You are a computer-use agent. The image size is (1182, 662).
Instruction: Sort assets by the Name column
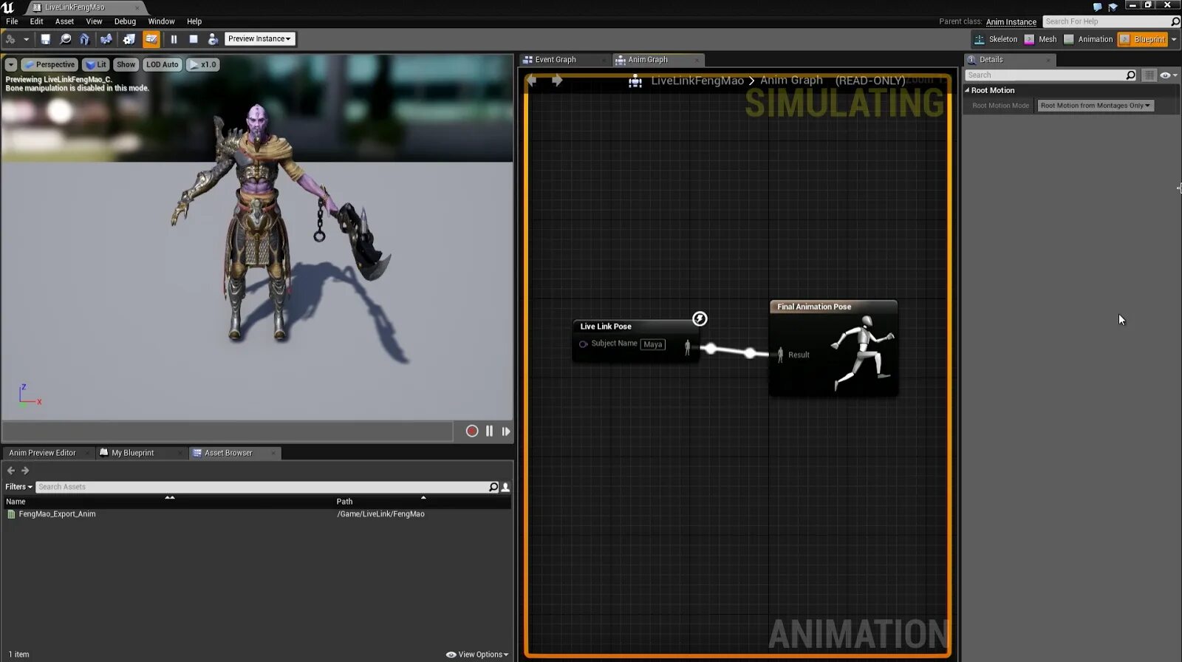168,502
